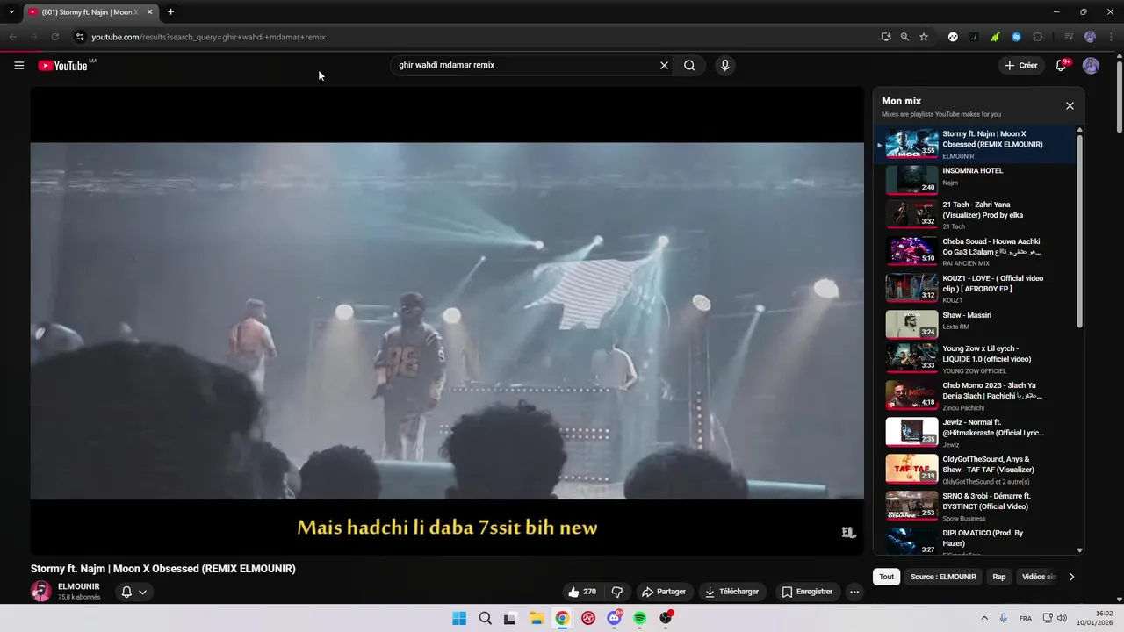The width and height of the screenshot is (1124, 632).
Task: Open Chrome media control icon
Action: click(x=1069, y=37)
